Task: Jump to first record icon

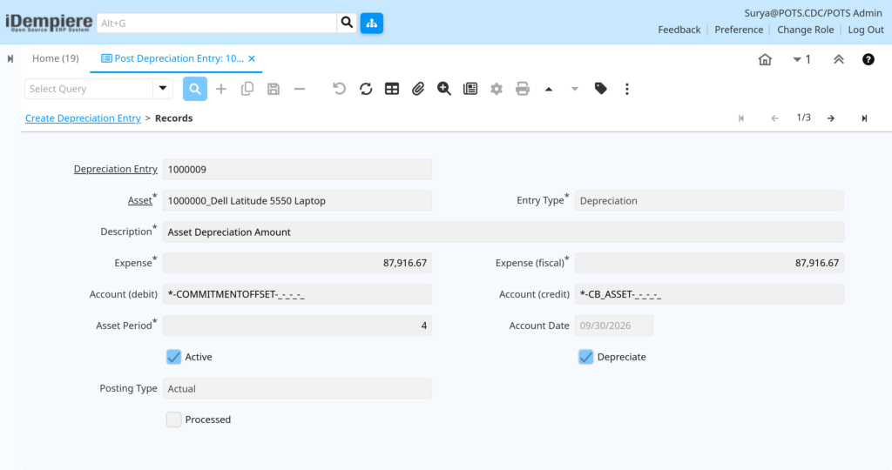Action: 741,118
